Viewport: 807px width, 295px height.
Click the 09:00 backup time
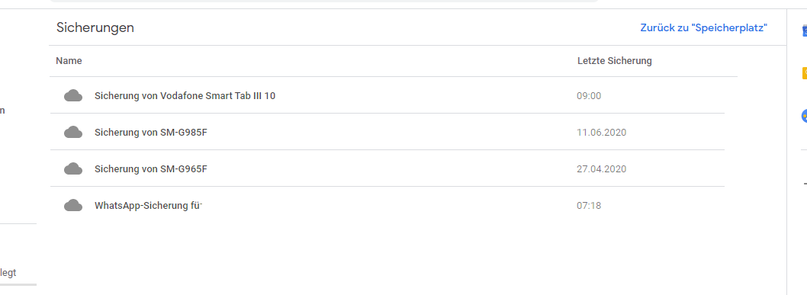click(x=589, y=95)
